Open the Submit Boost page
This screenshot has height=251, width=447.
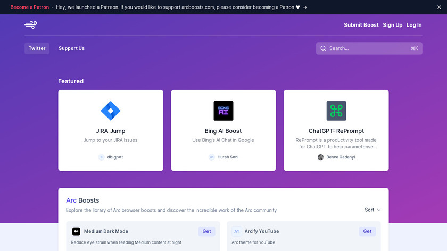361,25
